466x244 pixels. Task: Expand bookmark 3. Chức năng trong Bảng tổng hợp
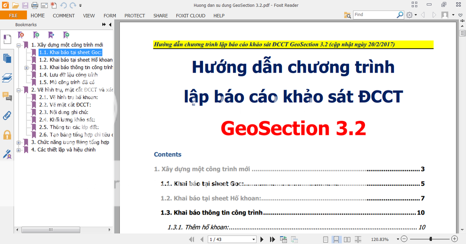(18, 143)
